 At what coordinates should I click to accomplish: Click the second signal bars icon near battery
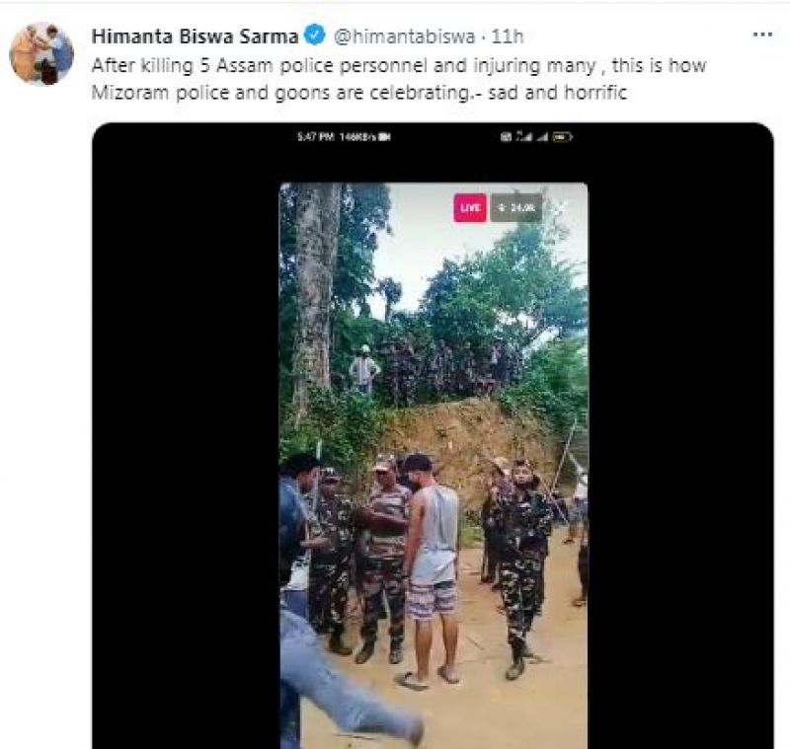click(542, 137)
